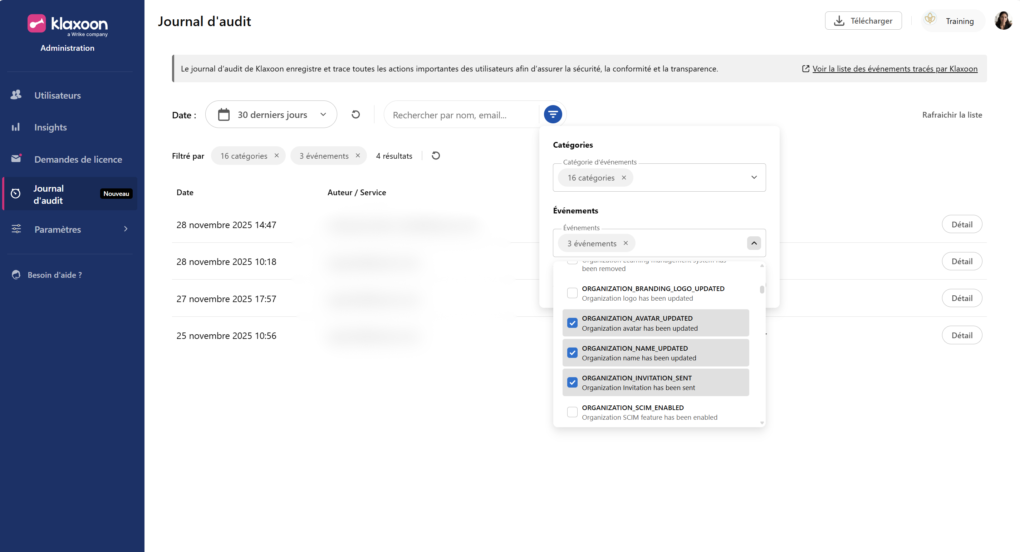Remove the 16 catégories filter chip
Image resolution: width=1020 pixels, height=552 pixels.
(277, 156)
